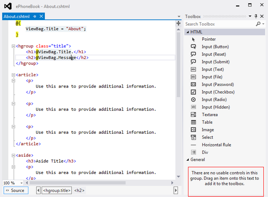Open the zoom level 100 % dropdown
Viewport: 268px width, 197px height.
click(21, 183)
